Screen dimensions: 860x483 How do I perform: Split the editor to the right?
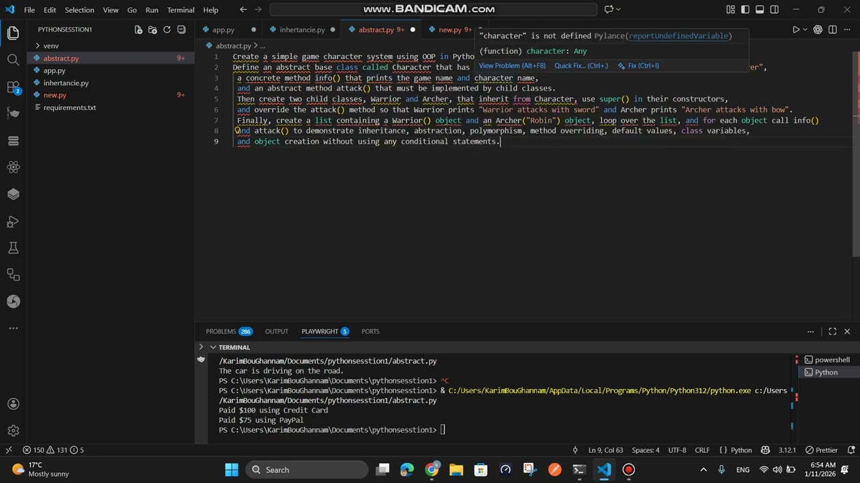pyautogui.click(x=832, y=30)
